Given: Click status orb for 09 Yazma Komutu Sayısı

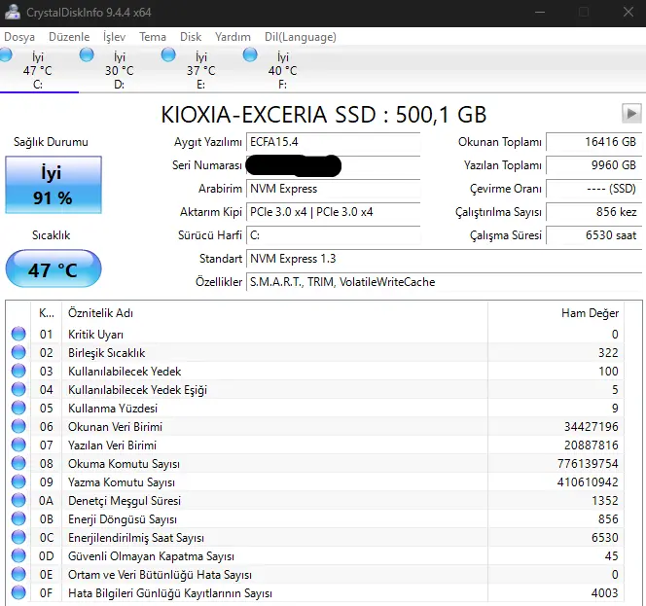Looking at the screenshot, I should (x=18, y=481).
